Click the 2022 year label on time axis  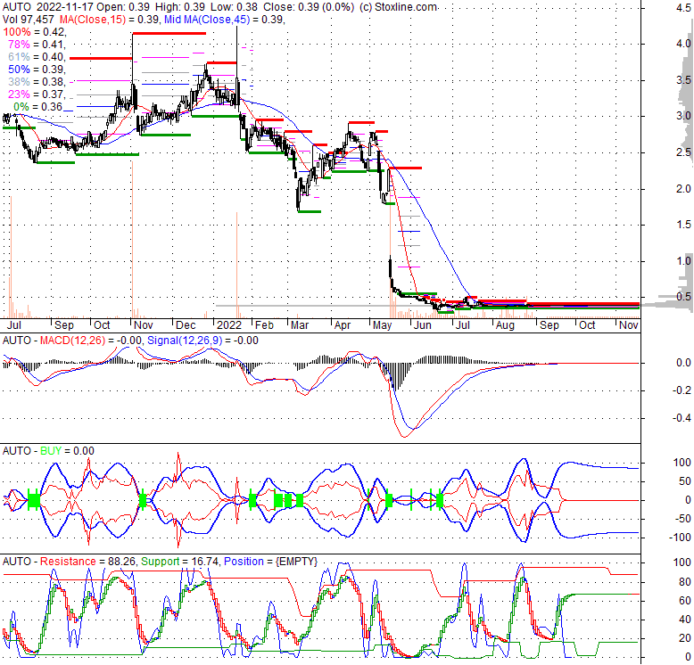229,325
